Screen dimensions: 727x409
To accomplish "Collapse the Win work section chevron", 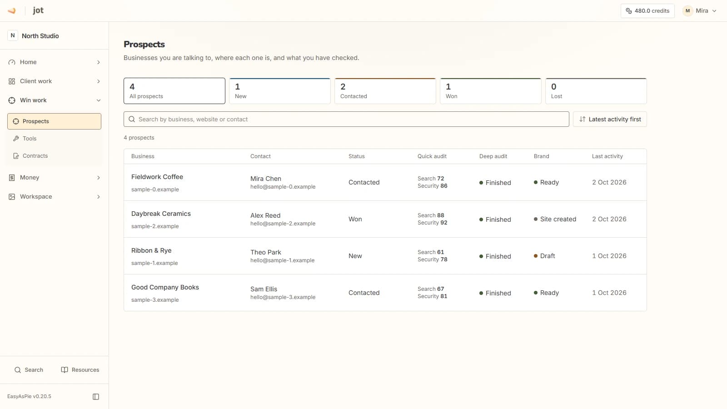I will click(99, 100).
